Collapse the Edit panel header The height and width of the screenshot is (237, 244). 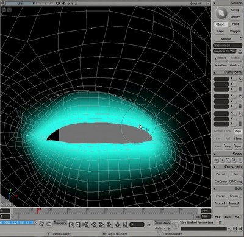point(228,189)
